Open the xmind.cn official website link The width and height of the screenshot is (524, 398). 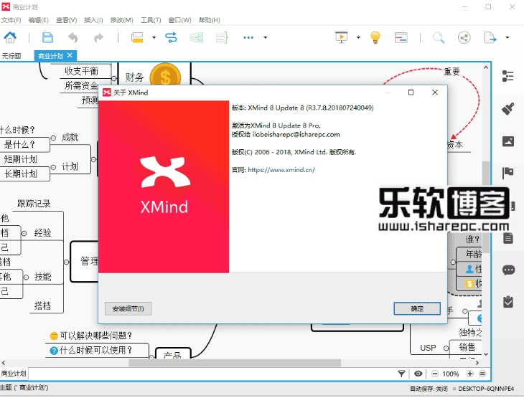[x=281, y=170]
